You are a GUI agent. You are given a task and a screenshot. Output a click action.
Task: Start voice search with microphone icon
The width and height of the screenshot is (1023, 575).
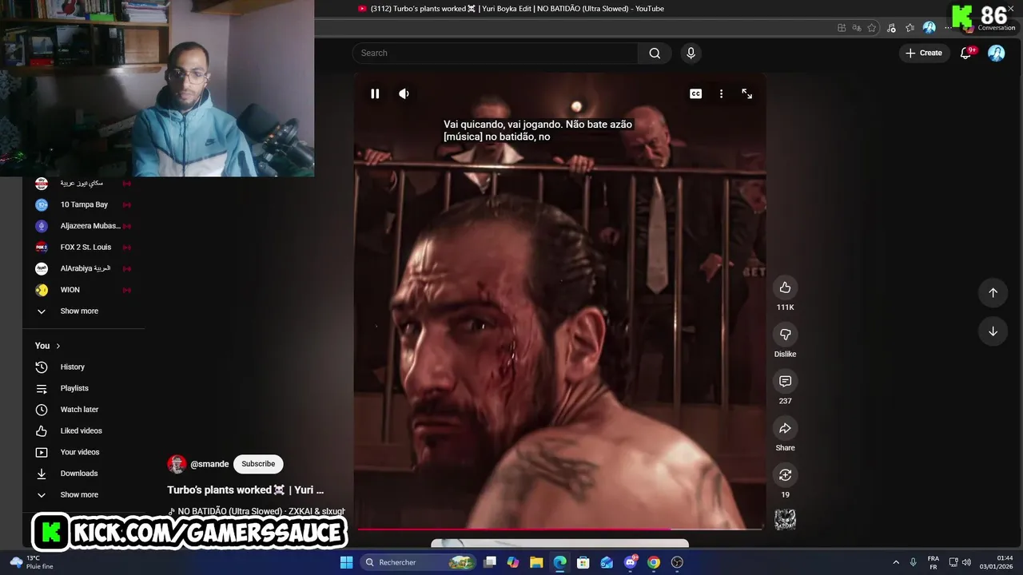click(691, 53)
